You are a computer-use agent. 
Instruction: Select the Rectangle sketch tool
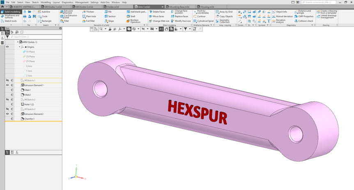(x=44, y=21)
